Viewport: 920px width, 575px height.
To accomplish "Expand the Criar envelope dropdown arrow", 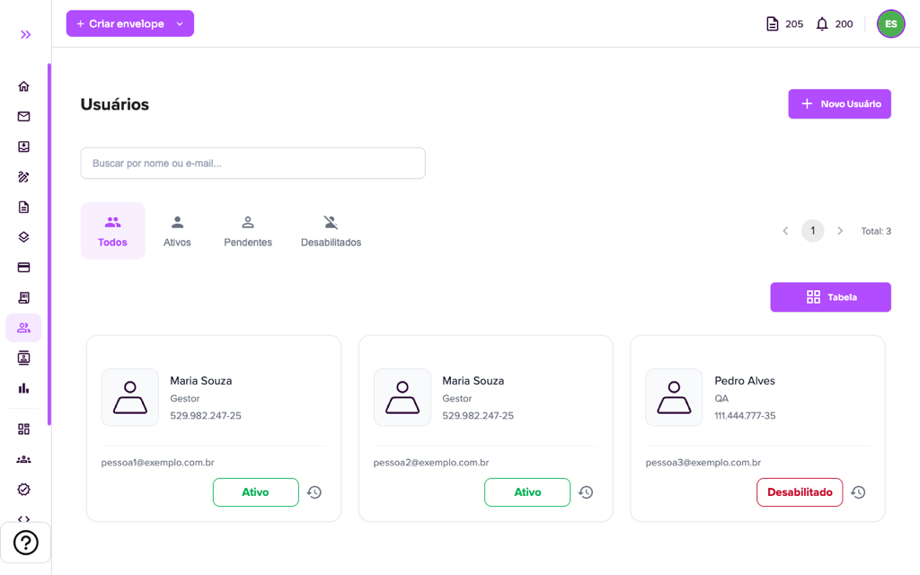I will (x=180, y=24).
